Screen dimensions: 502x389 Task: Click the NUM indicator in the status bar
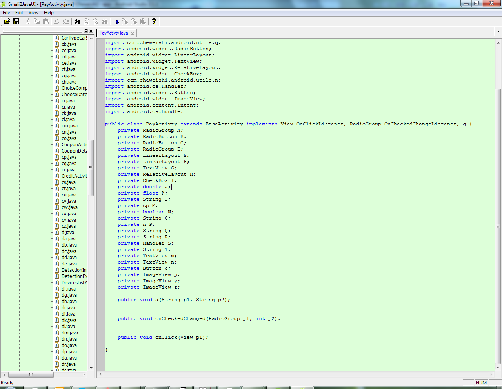[481, 383]
